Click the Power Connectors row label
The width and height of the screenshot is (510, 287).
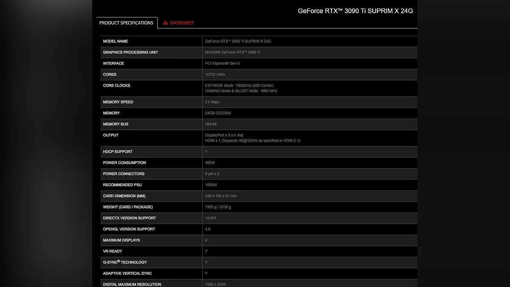click(x=123, y=174)
